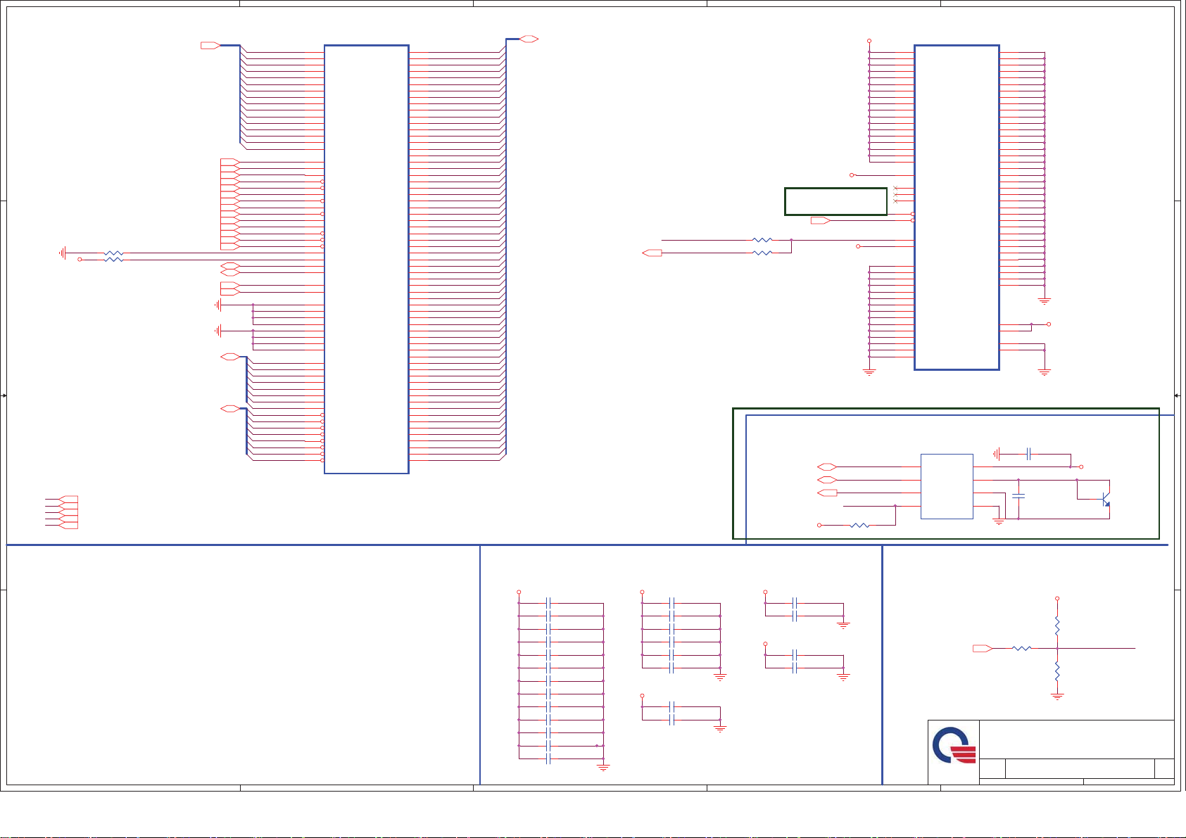The height and width of the screenshot is (838, 1186).
Task: Select the lower vertical resistor of the divider
Action: click(1057, 671)
